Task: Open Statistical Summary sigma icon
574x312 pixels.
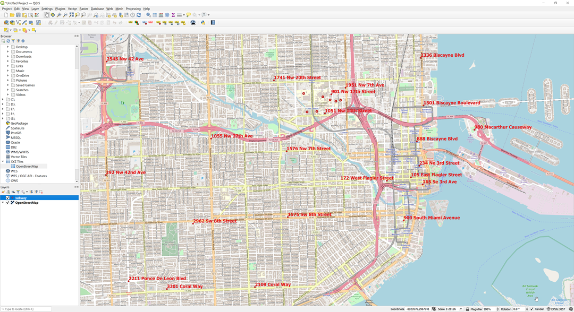Action: click(x=173, y=15)
